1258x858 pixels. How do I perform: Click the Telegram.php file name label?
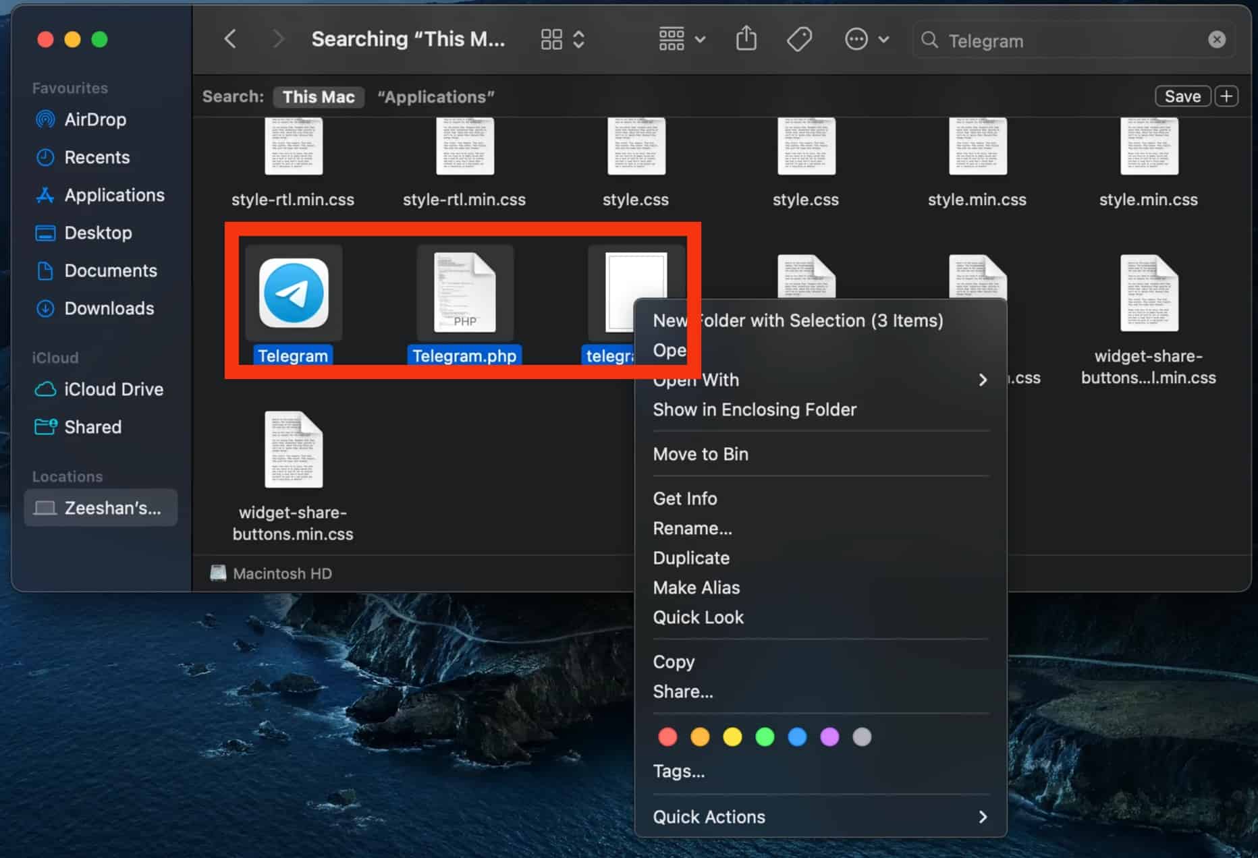click(464, 355)
